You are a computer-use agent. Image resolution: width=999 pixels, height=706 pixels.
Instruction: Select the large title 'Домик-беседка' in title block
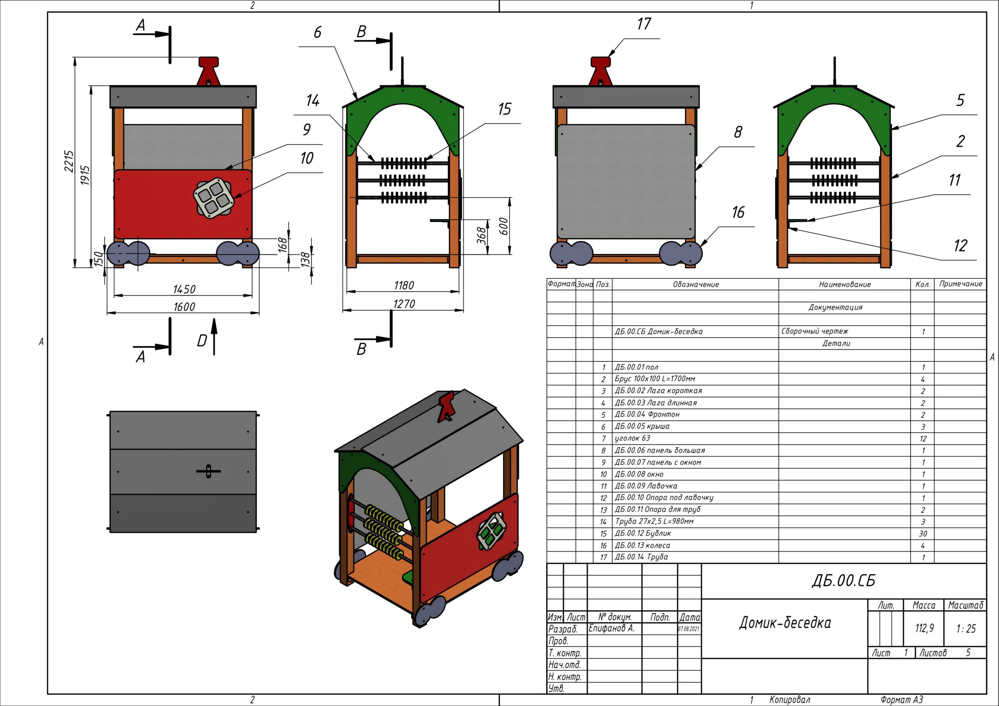(x=785, y=623)
